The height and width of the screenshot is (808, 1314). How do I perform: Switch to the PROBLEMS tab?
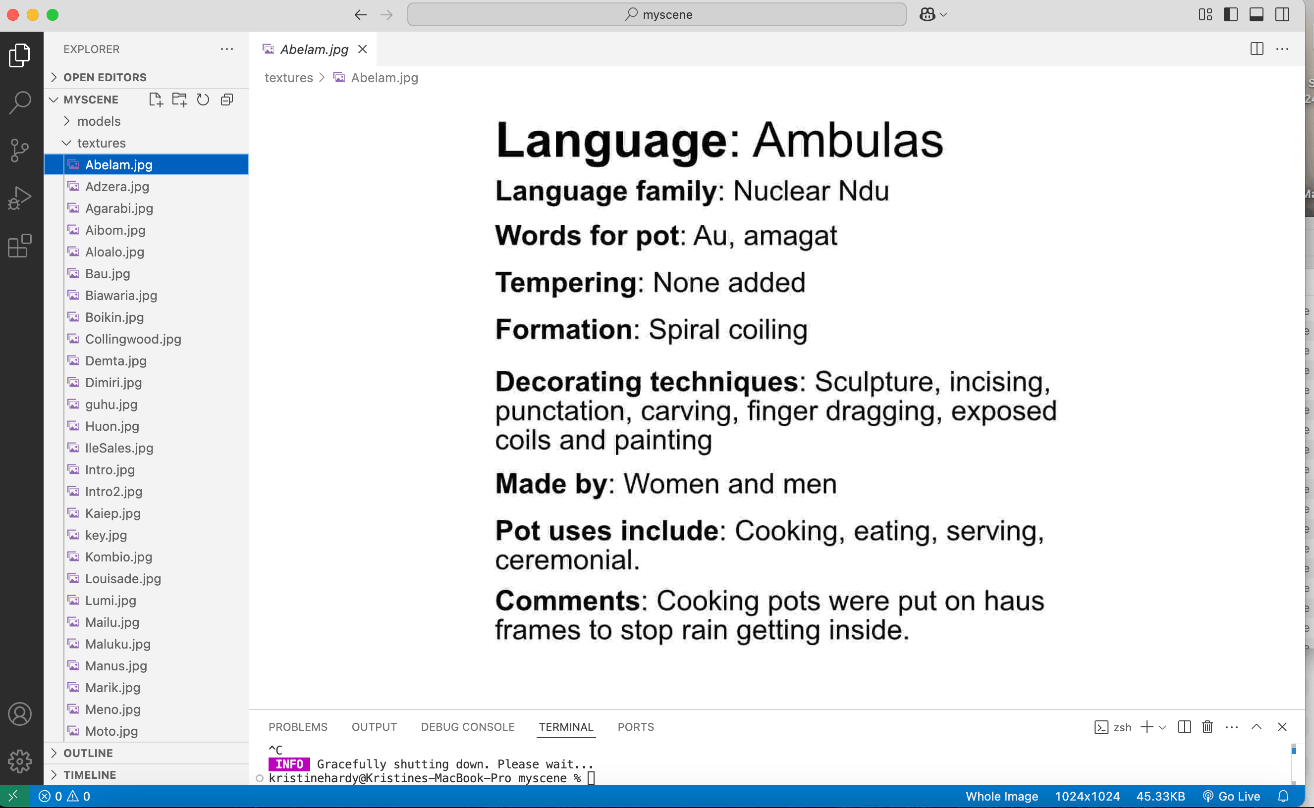[x=298, y=727]
